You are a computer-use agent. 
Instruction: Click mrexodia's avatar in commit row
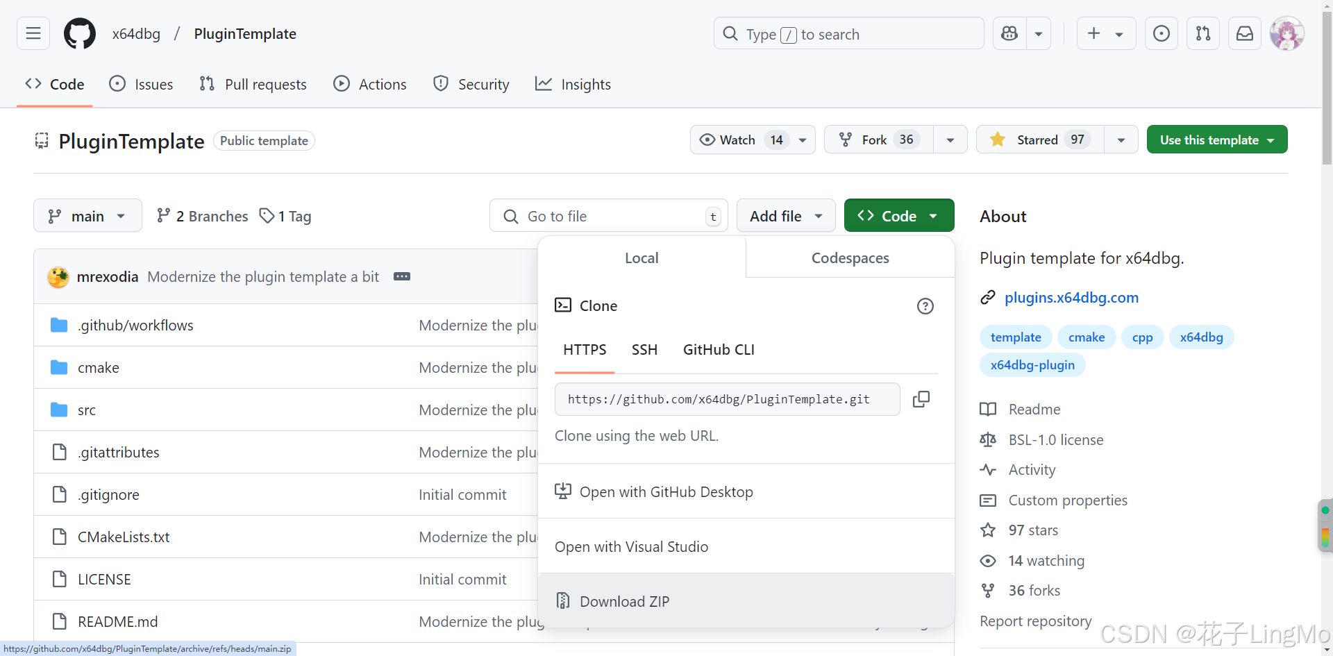[x=58, y=277]
